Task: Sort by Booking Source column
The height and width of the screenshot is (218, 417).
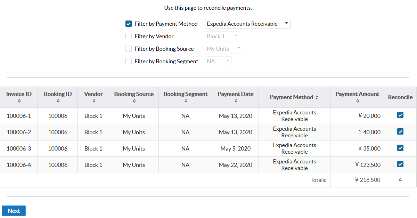Action: [134, 101]
